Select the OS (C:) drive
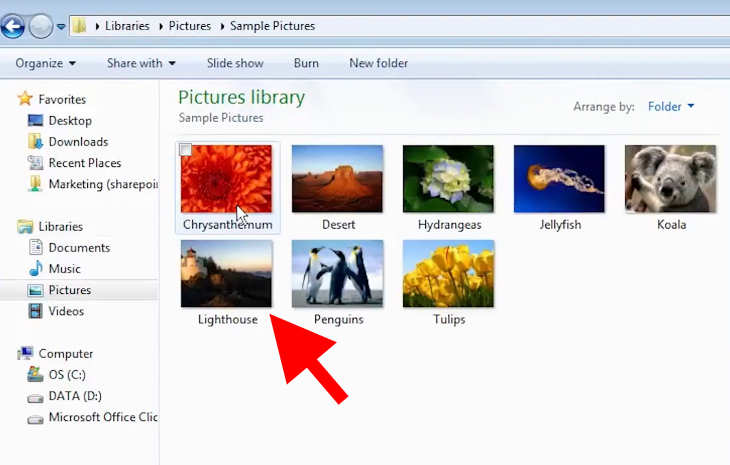This screenshot has width=730, height=465. [67, 375]
